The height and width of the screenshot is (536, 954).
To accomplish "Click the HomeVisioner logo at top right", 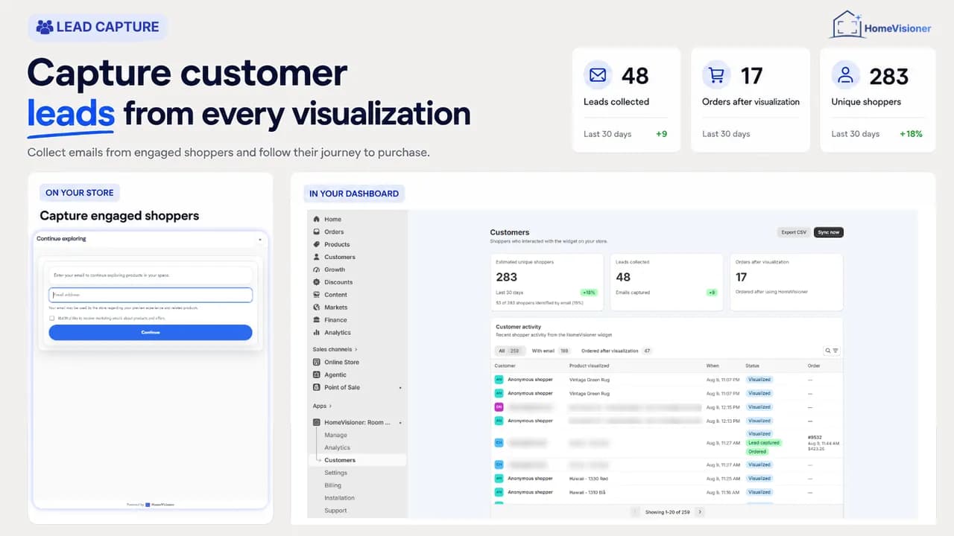I will pos(881,25).
